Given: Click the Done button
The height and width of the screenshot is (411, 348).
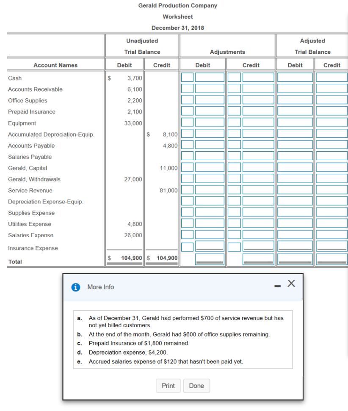Looking at the screenshot, I should (196, 386).
